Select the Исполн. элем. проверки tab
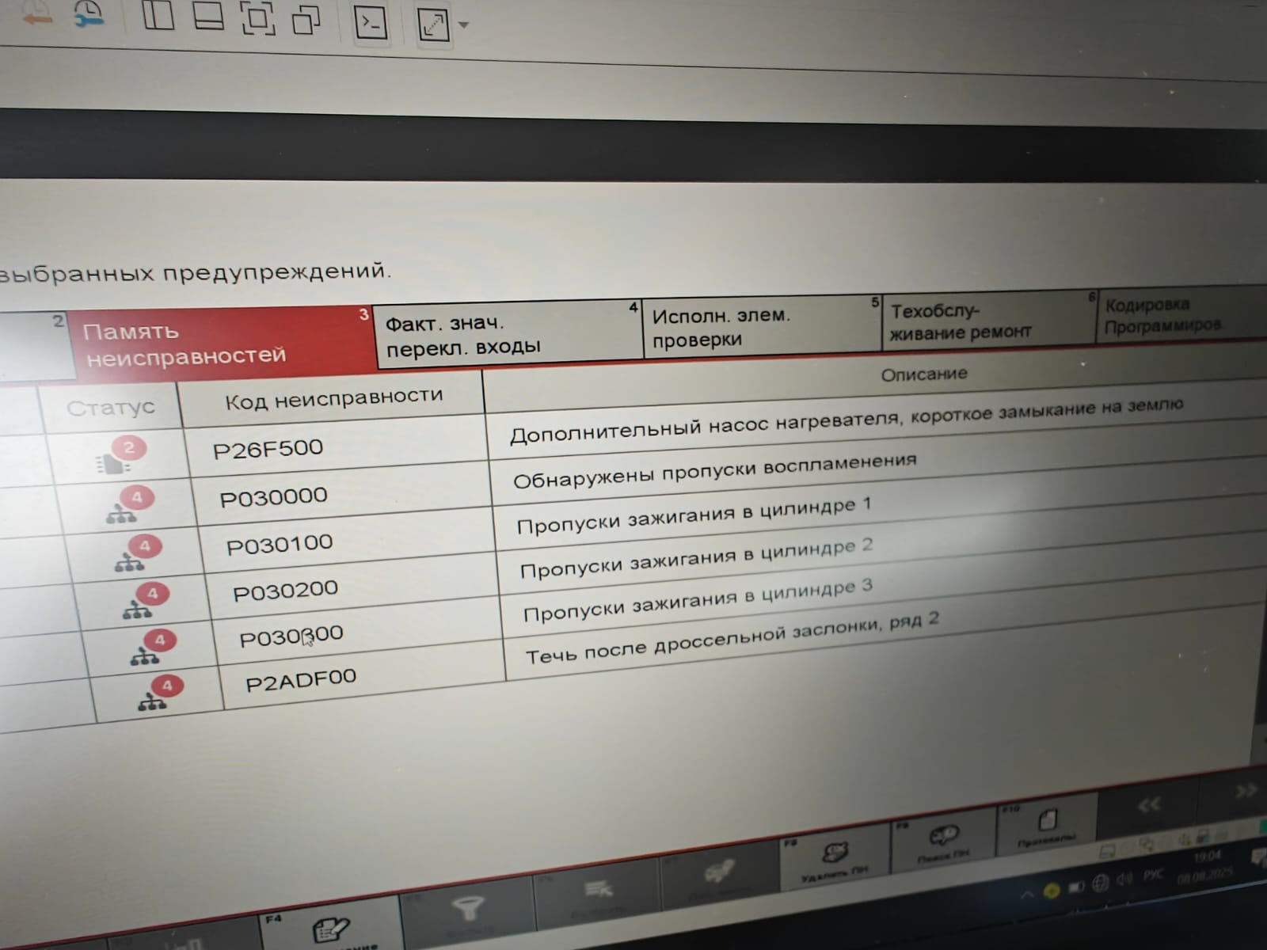1267x950 pixels. pos(760,326)
